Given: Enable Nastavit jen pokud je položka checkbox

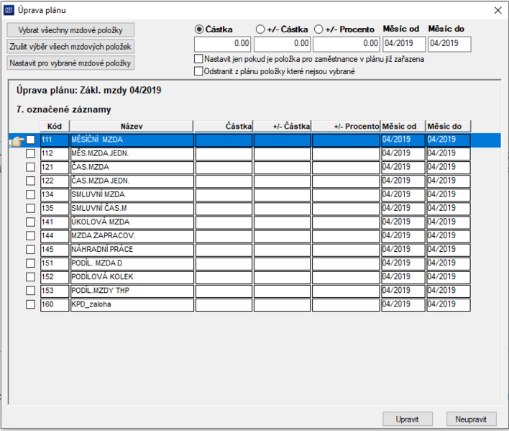Looking at the screenshot, I should click(x=198, y=59).
